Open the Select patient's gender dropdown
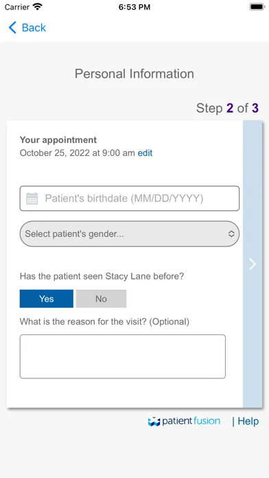 [130, 234]
